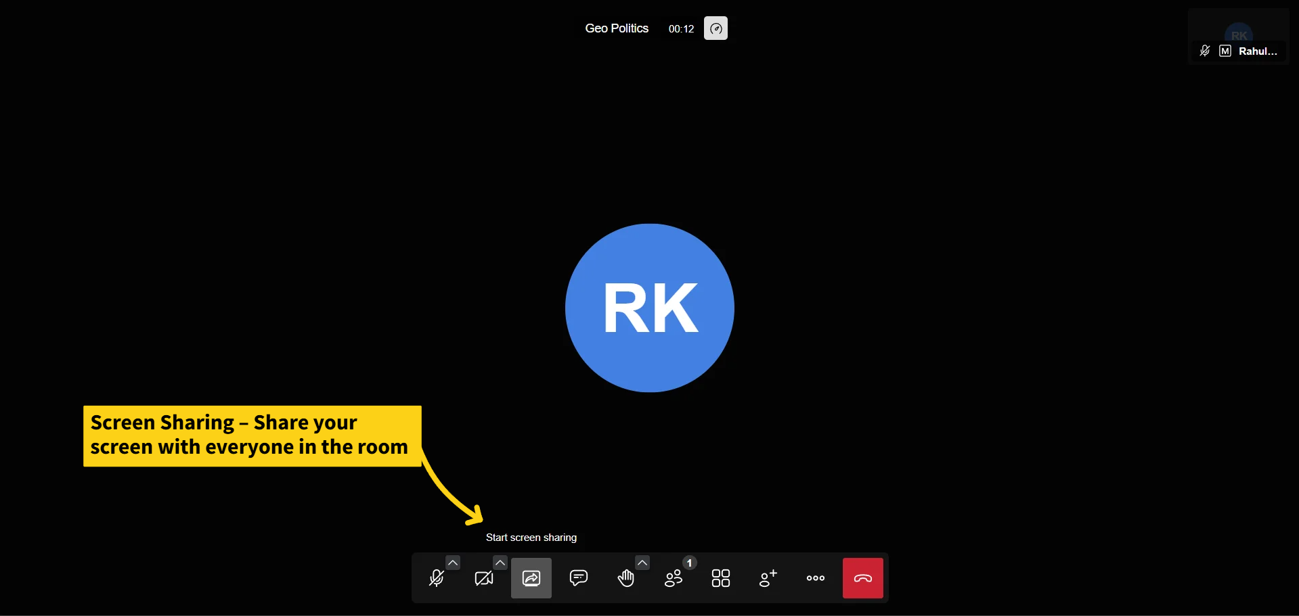The height and width of the screenshot is (616, 1299).
Task: Click the Geo Politics meeting title
Action: (x=617, y=28)
